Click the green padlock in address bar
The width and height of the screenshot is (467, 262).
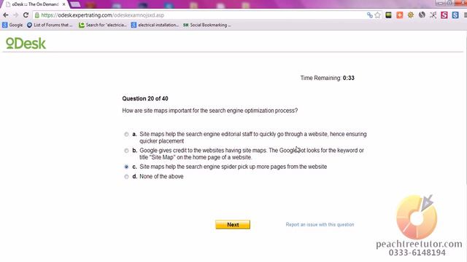coord(37,15)
